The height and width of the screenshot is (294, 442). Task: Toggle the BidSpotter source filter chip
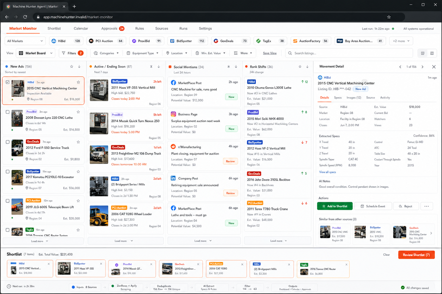[187, 41]
